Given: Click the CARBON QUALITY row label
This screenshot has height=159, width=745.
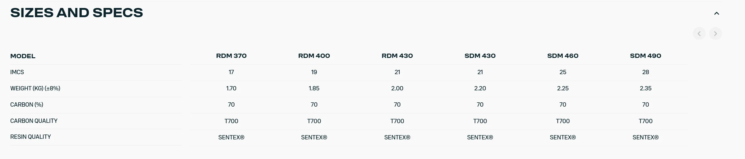Looking at the screenshot, I should (x=34, y=121).
